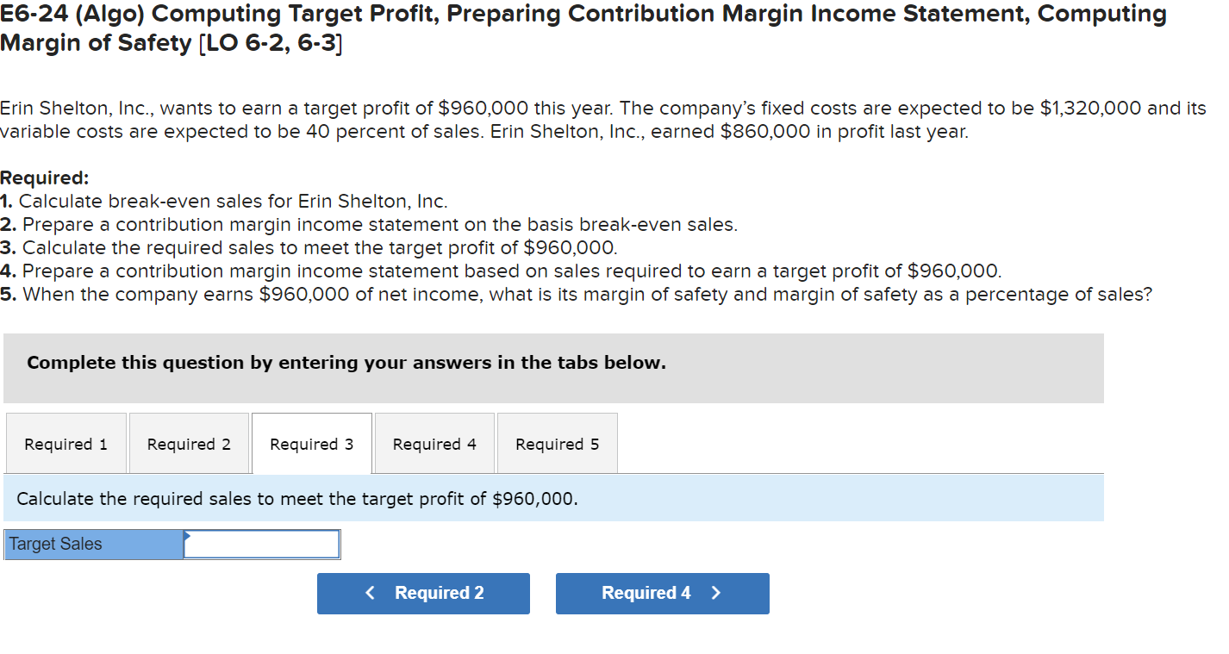1229x654 pixels.
Task: Open the Required 5 tab
Action: 556,443
